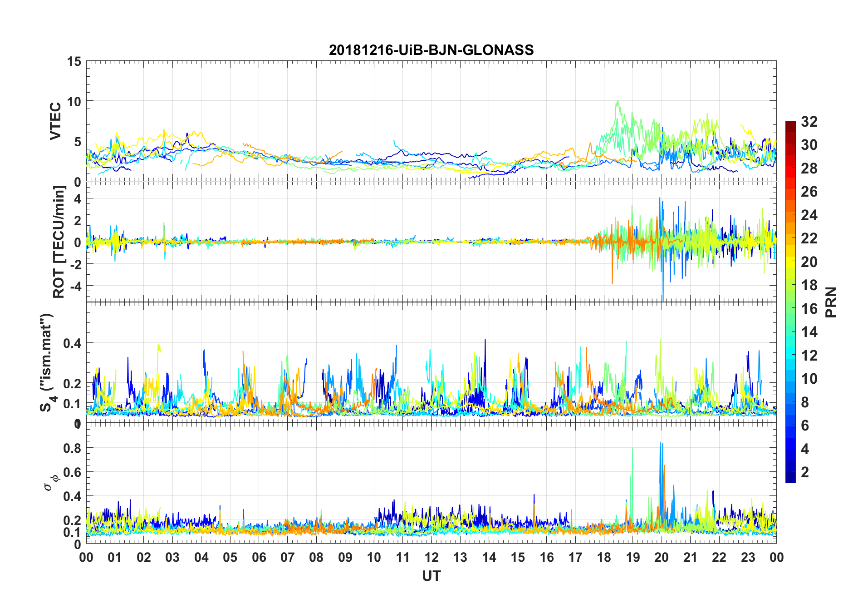Click x-axis tick label 20

point(662,557)
